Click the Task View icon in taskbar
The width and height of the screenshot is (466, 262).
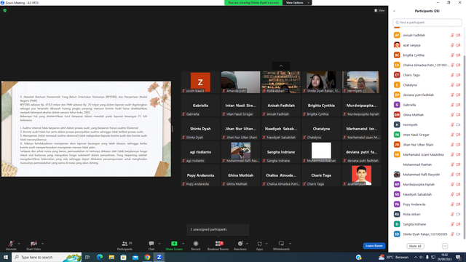(87, 257)
